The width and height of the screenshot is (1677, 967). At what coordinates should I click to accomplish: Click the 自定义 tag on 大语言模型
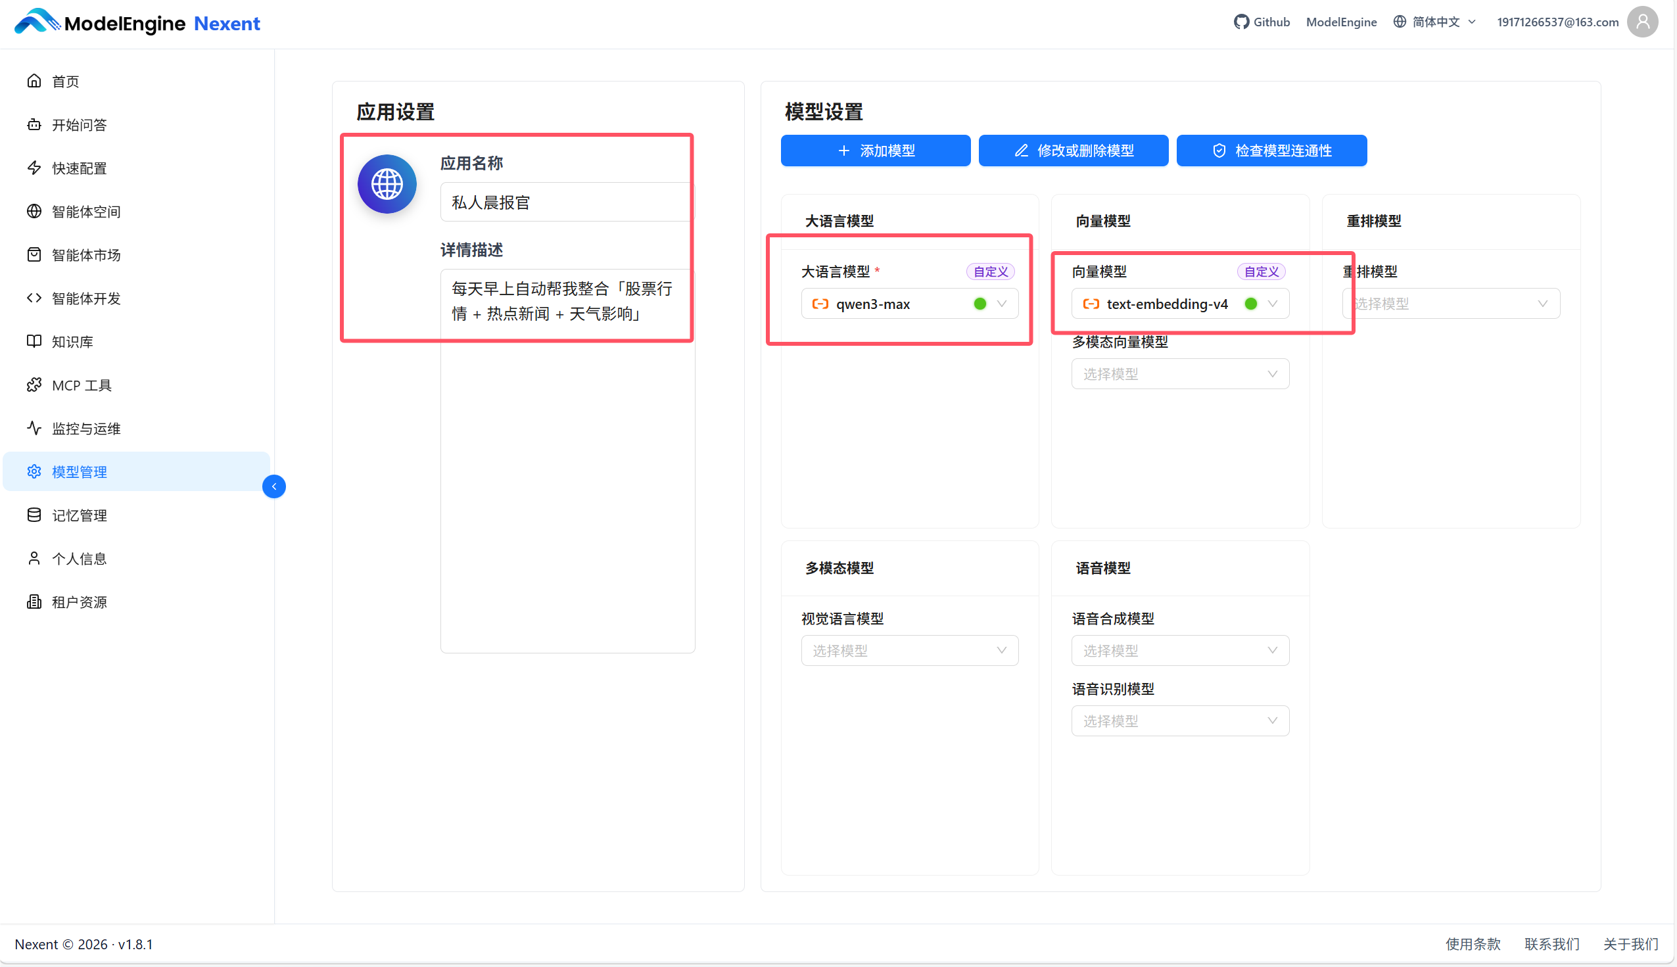990,271
